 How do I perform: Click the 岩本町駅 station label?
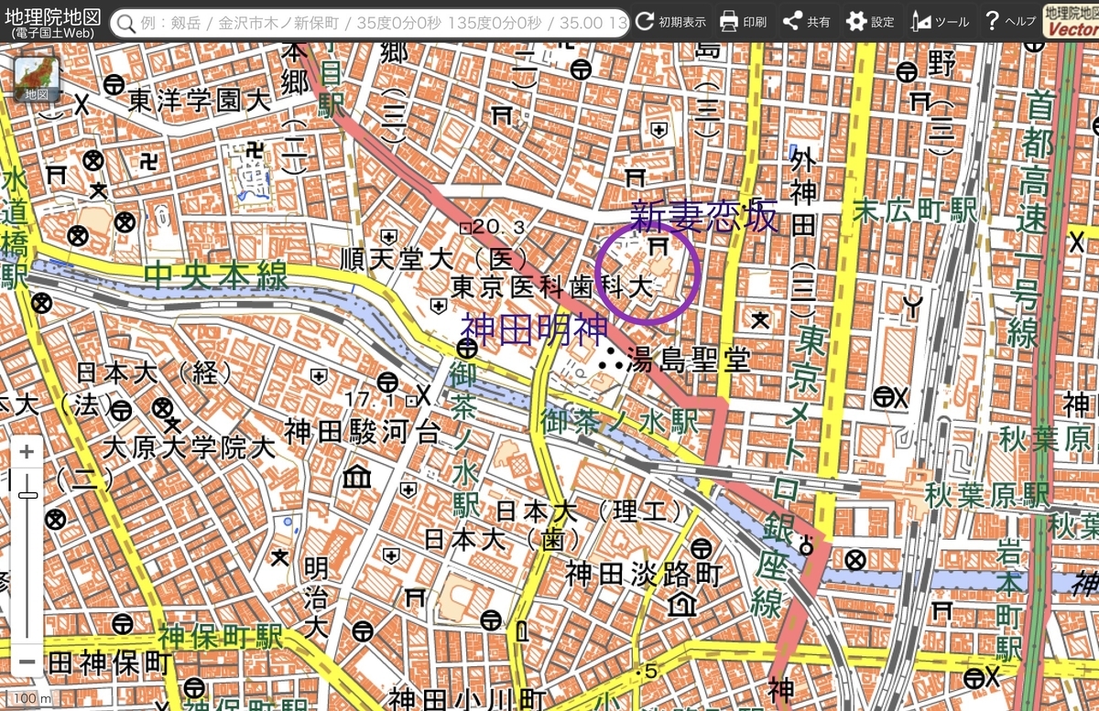coord(1007,599)
